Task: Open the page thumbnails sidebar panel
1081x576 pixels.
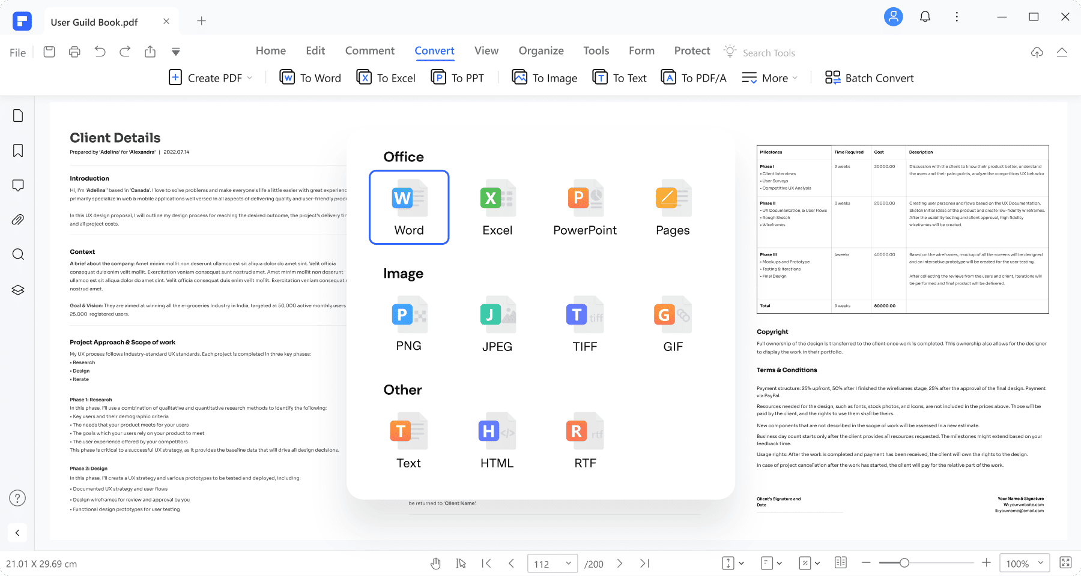Action: tap(18, 115)
